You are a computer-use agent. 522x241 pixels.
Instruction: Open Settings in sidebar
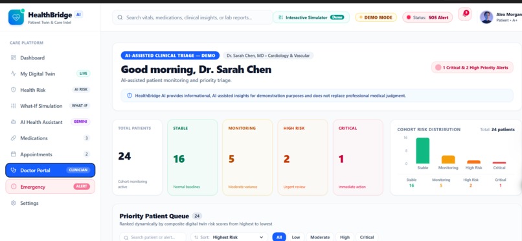[x=51, y=203]
